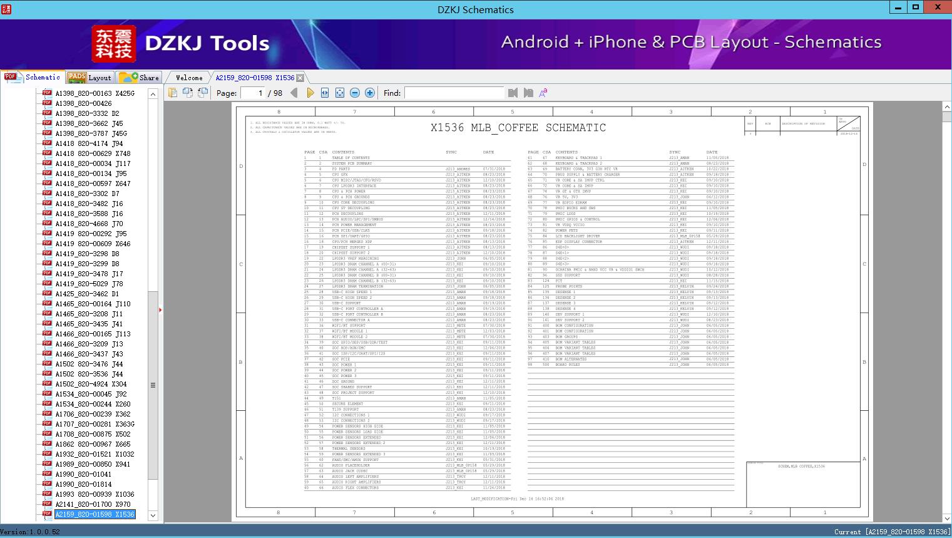Viewport: 952px width, 538px height.
Task: Open A1418_820-00597 X647 schematic
Action: [x=93, y=184]
